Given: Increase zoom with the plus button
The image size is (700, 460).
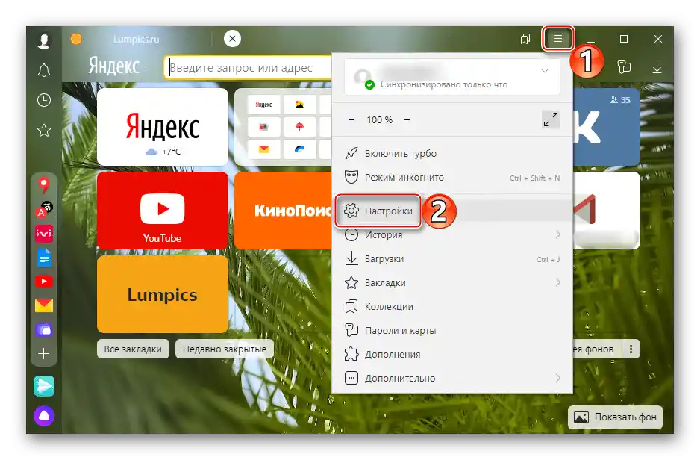Looking at the screenshot, I should (x=407, y=119).
